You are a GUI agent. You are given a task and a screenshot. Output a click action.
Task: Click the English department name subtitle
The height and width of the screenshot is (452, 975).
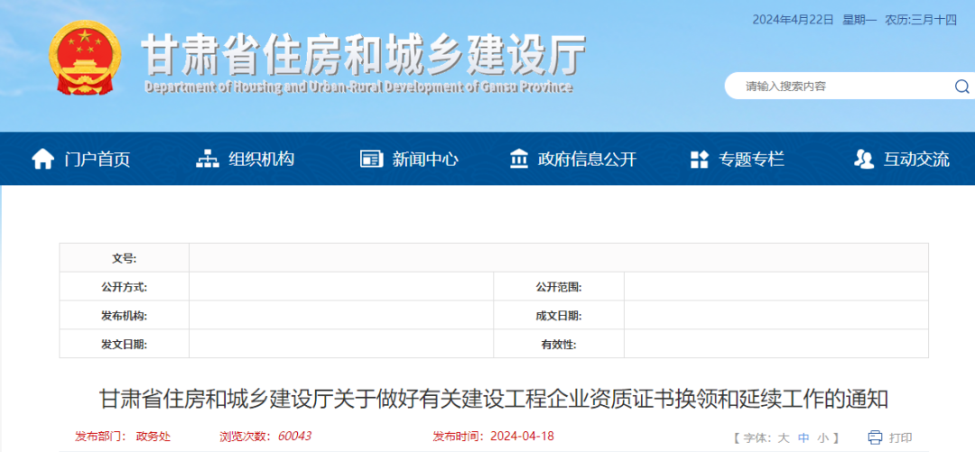tap(358, 87)
